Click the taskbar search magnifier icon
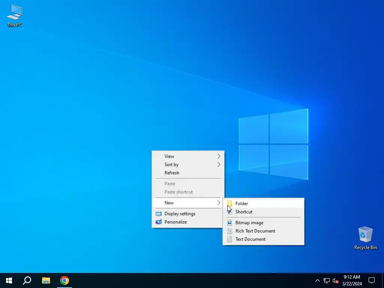 [x=27, y=280]
